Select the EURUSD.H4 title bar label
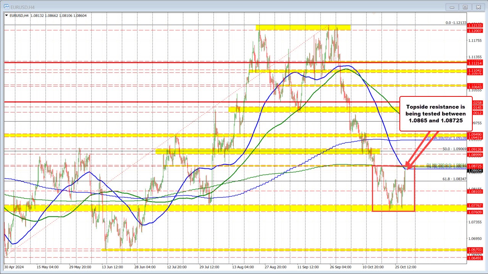 [x=23, y=6]
